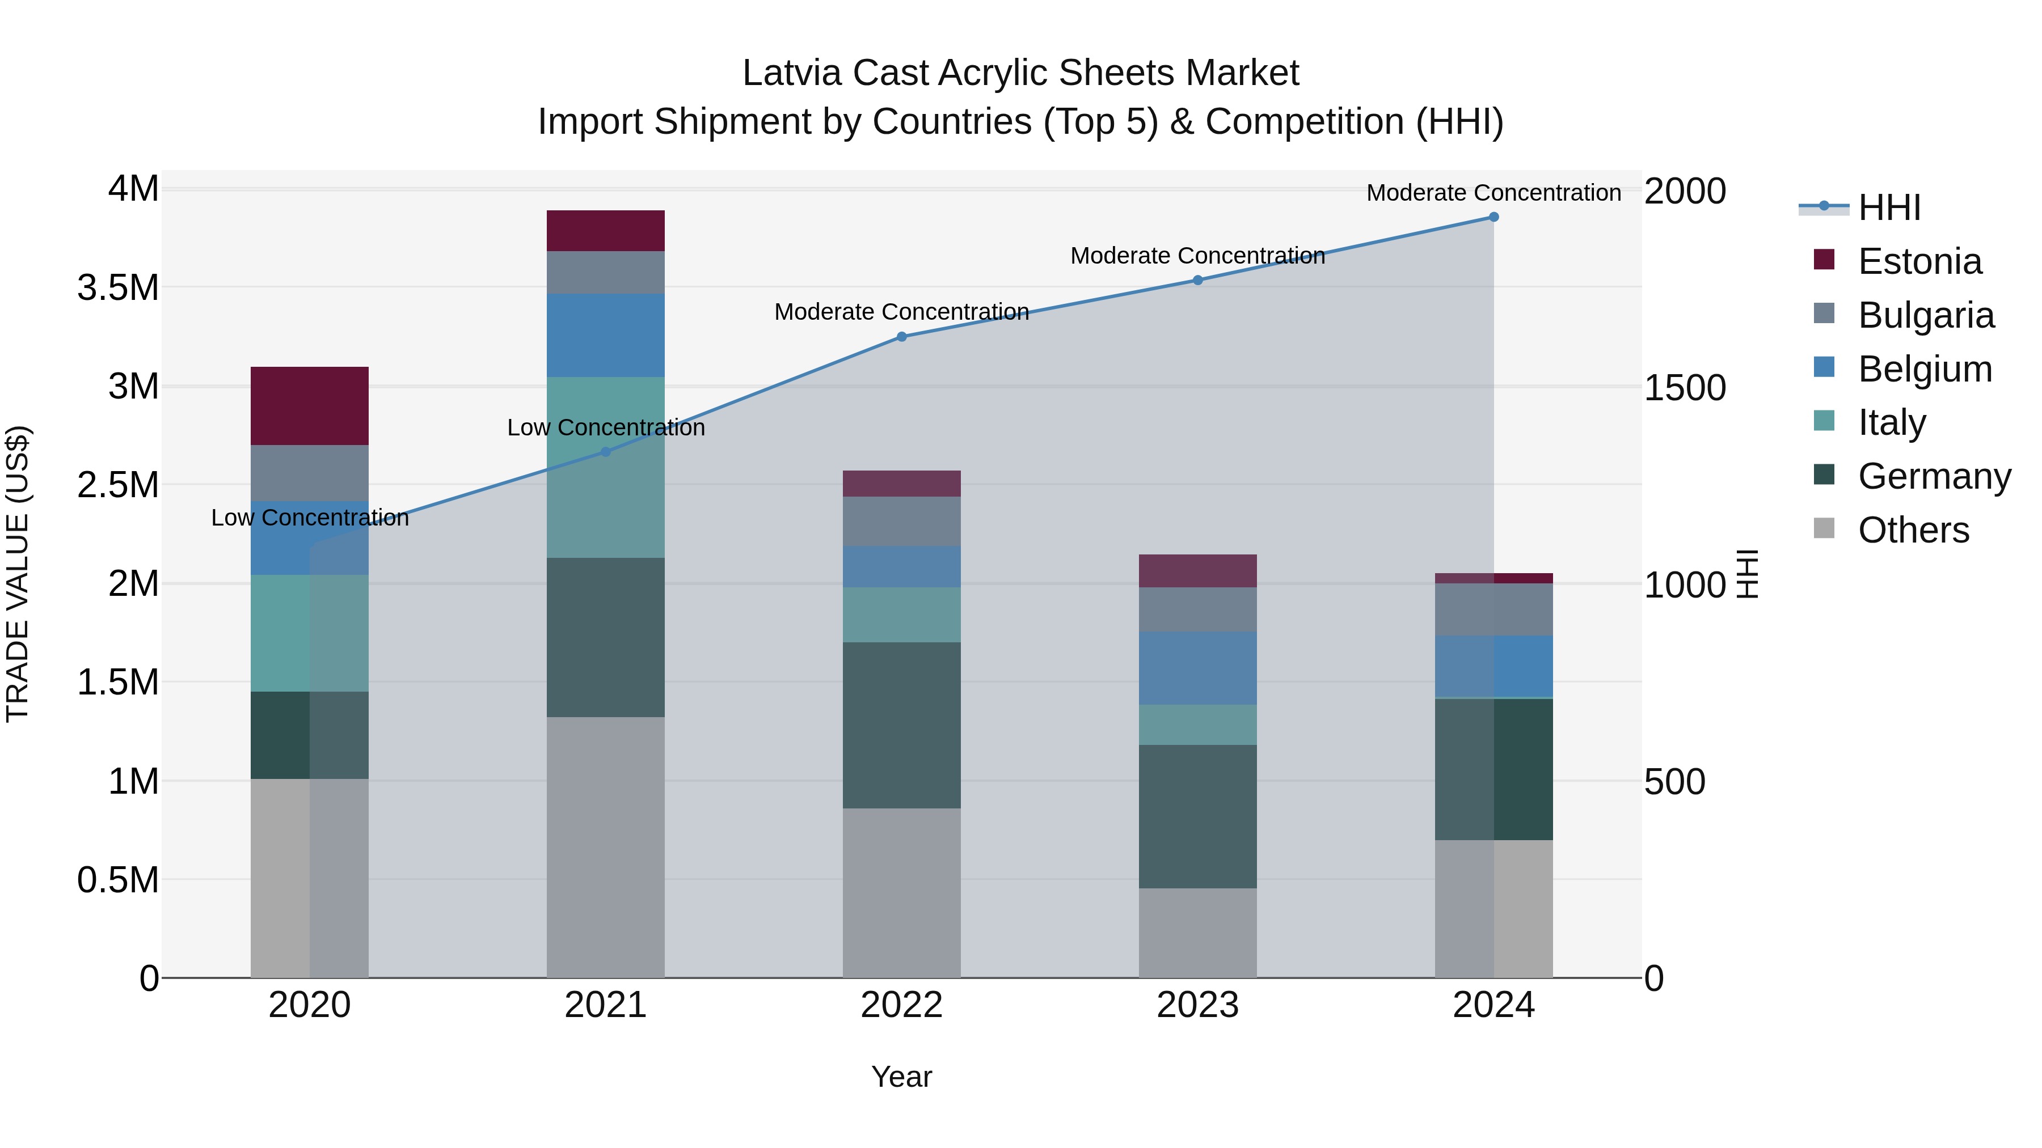Toggle Estonia series in legend
The width and height of the screenshot is (2042, 1148).
(x=1898, y=261)
